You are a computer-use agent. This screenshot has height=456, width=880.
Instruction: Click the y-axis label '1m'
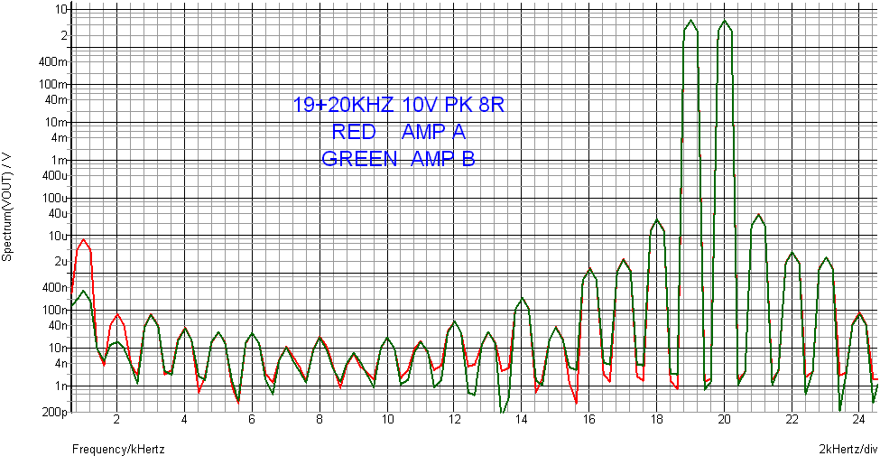(x=60, y=160)
